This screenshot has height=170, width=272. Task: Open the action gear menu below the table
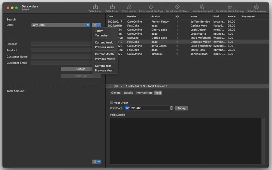pyautogui.click(x=119, y=86)
